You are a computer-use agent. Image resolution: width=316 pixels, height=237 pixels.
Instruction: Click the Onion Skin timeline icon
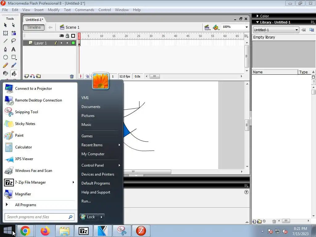87,77
